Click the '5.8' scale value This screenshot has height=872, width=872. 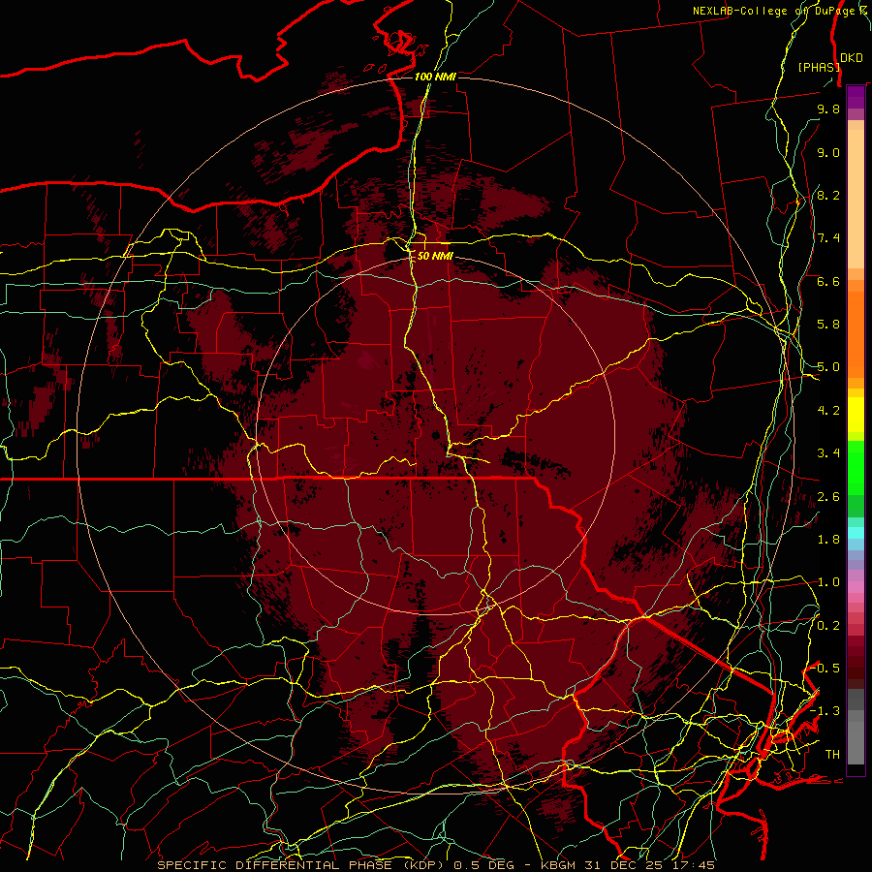click(x=828, y=325)
